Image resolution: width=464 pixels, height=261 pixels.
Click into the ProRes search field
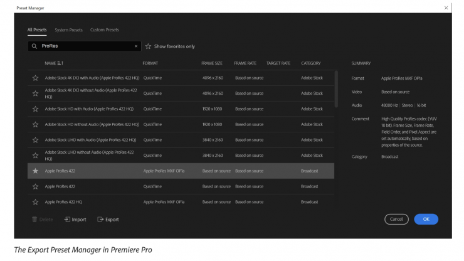coord(85,46)
